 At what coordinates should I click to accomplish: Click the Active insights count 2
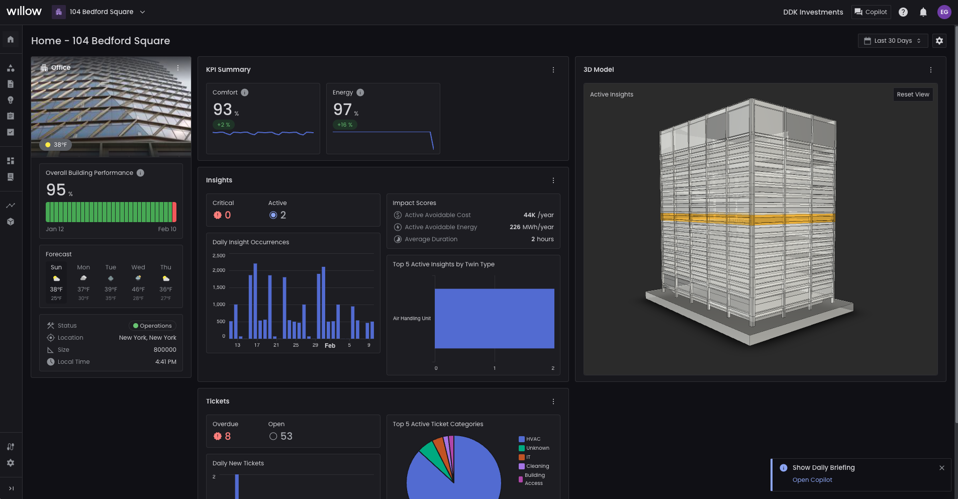283,215
